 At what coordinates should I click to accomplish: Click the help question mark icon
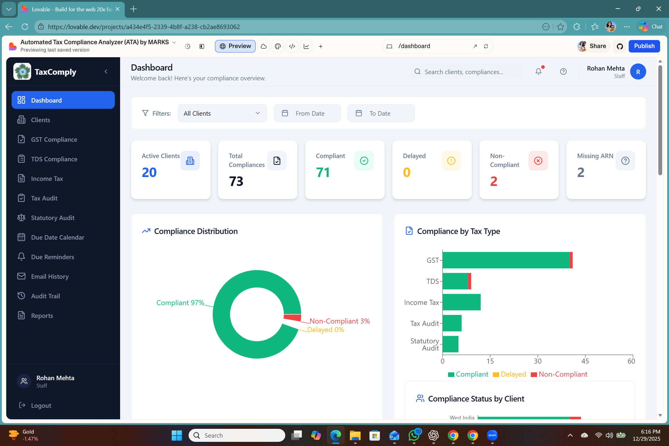tap(563, 71)
